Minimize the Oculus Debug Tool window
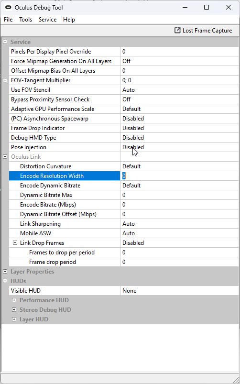 pyautogui.click(x=185, y=7)
